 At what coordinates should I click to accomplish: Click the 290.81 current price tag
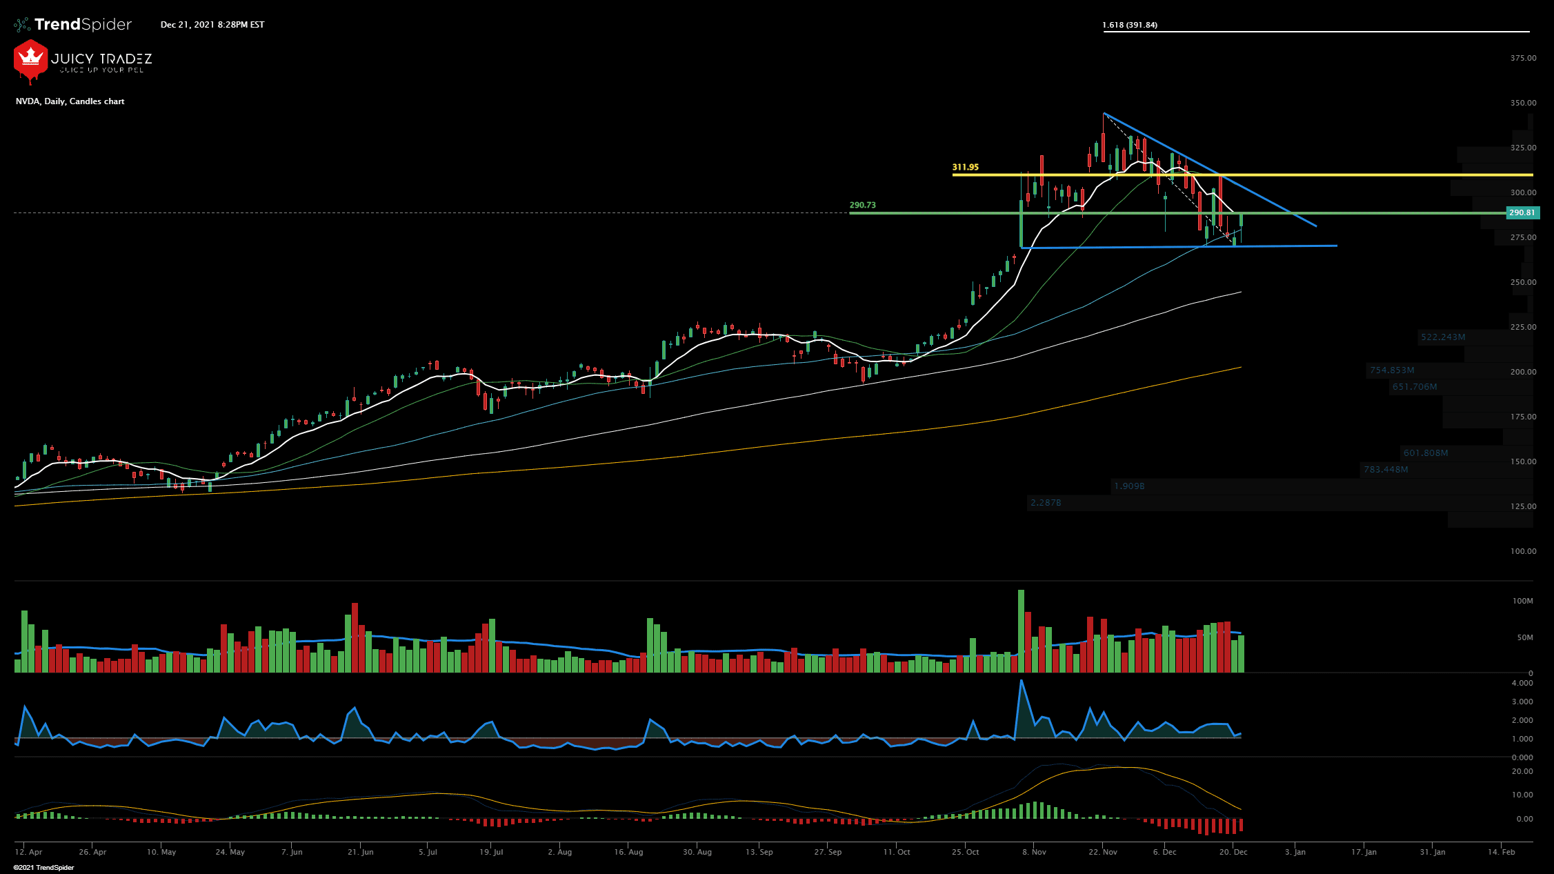pyautogui.click(x=1522, y=212)
